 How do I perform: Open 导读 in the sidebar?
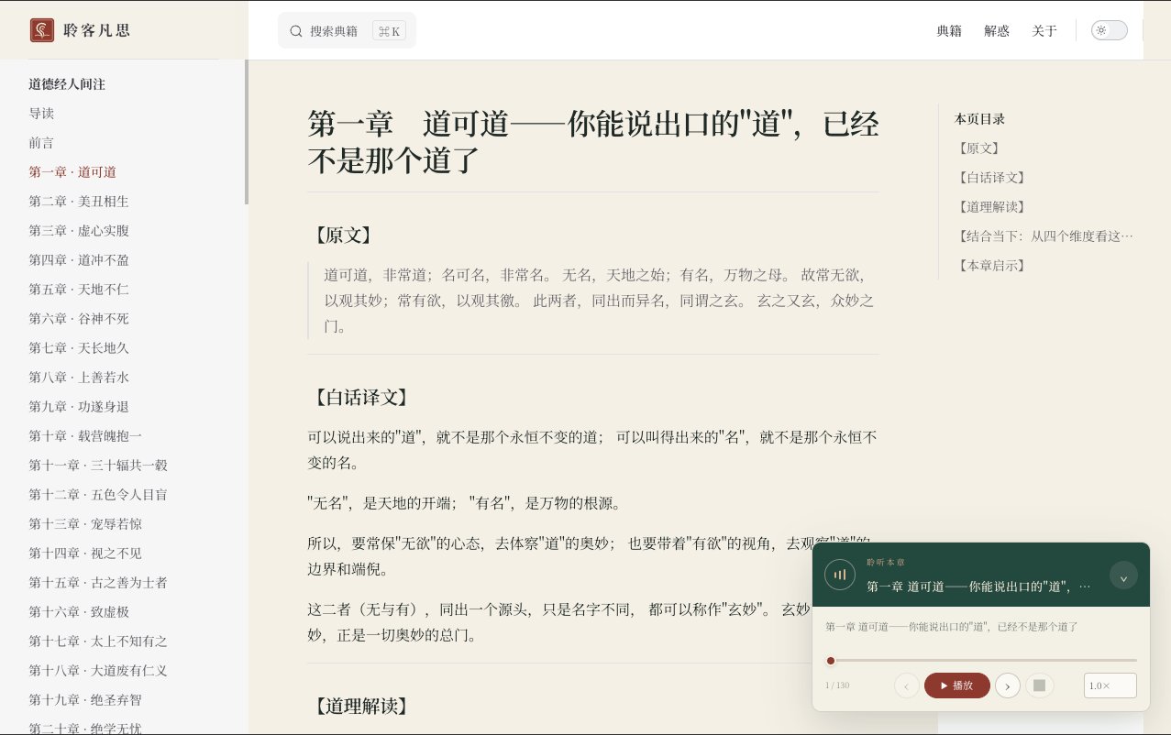click(41, 114)
